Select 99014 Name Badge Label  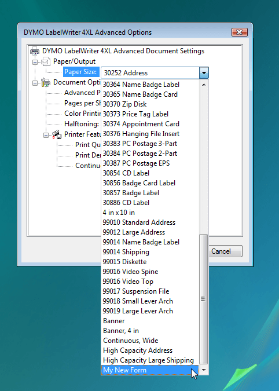(150, 242)
